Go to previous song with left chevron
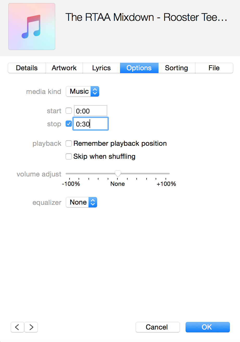Image resolution: width=240 pixels, height=342 pixels. click(17, 327)
